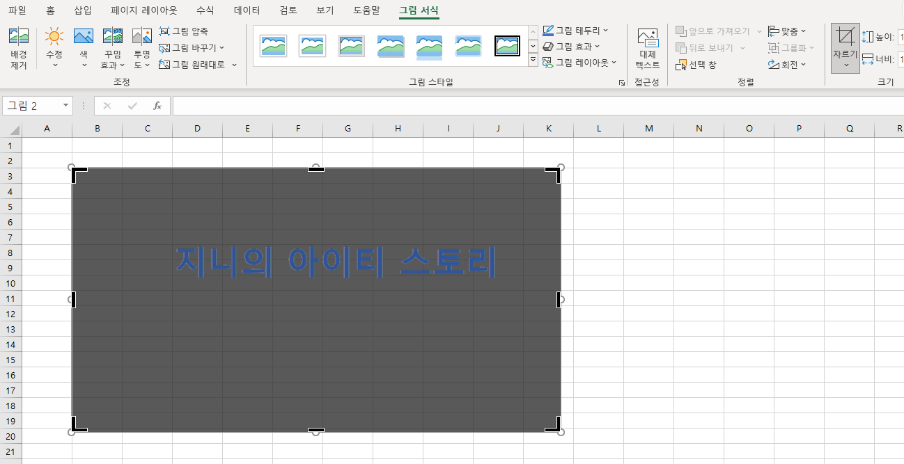904x464 pixels.
Task: Expand the 그림 원래대로 dropdown arrow
Action: tap(234, 65)
